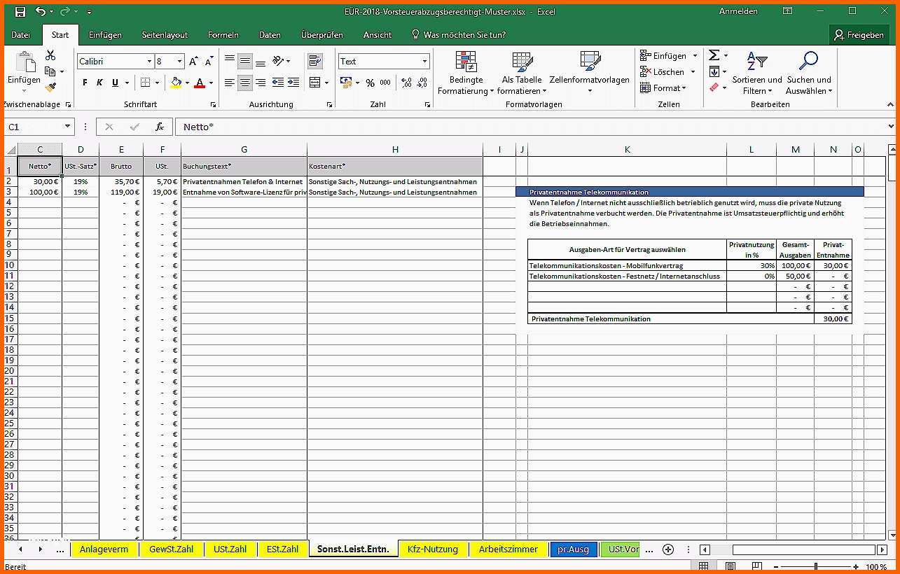Screen dimensions: 900x574
Task: Open the Datei menu
Action: click(x=20, y=34)
